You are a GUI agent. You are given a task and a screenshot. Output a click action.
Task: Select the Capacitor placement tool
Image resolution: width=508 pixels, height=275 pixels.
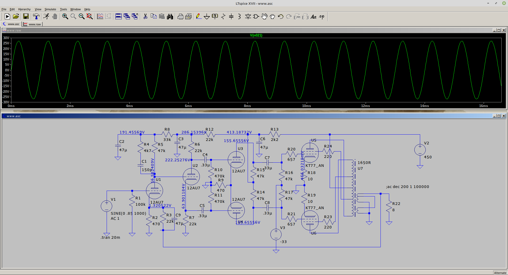231,16
